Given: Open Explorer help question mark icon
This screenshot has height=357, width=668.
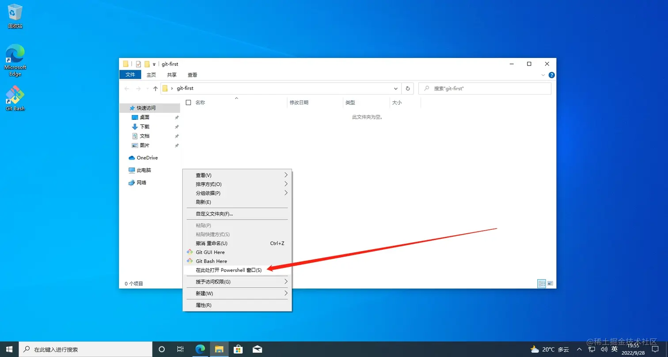Looking at the screenshot, I should (x=551, y=75).
